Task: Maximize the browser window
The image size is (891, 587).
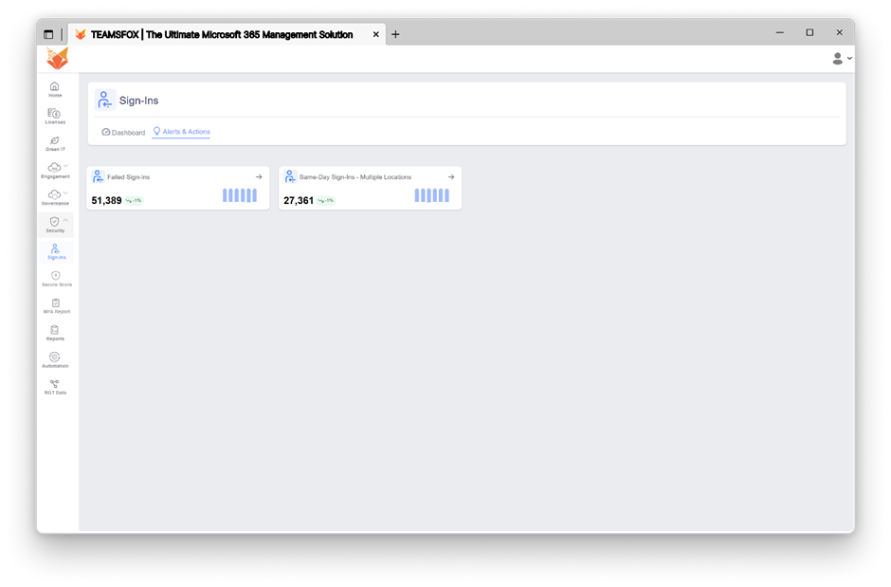Action: point(809,33)
